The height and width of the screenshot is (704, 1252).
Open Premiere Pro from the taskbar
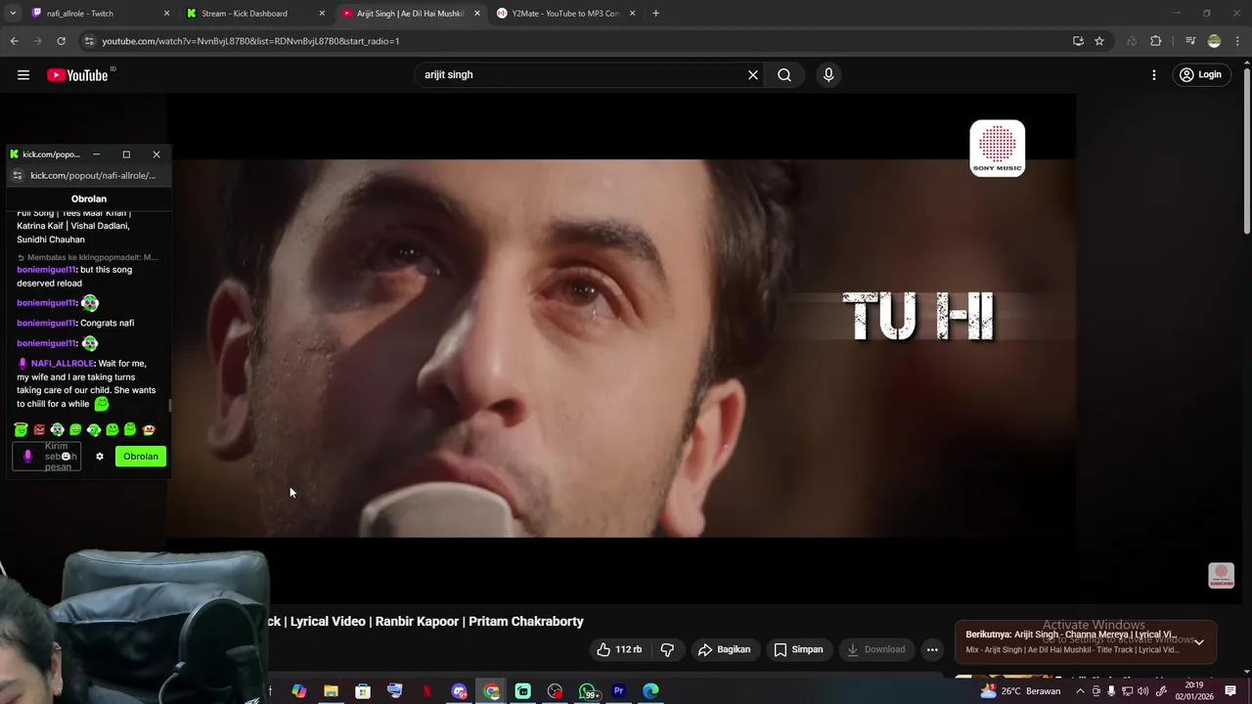click(618, 691)
